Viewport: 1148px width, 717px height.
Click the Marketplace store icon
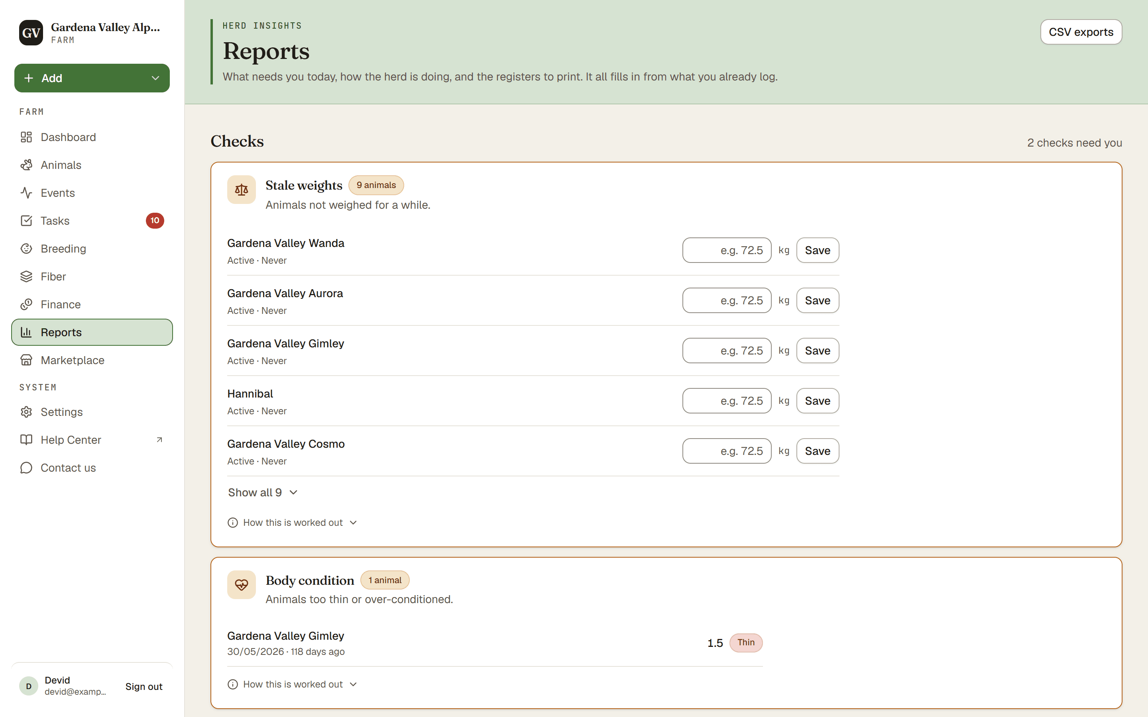click(26, 360)
